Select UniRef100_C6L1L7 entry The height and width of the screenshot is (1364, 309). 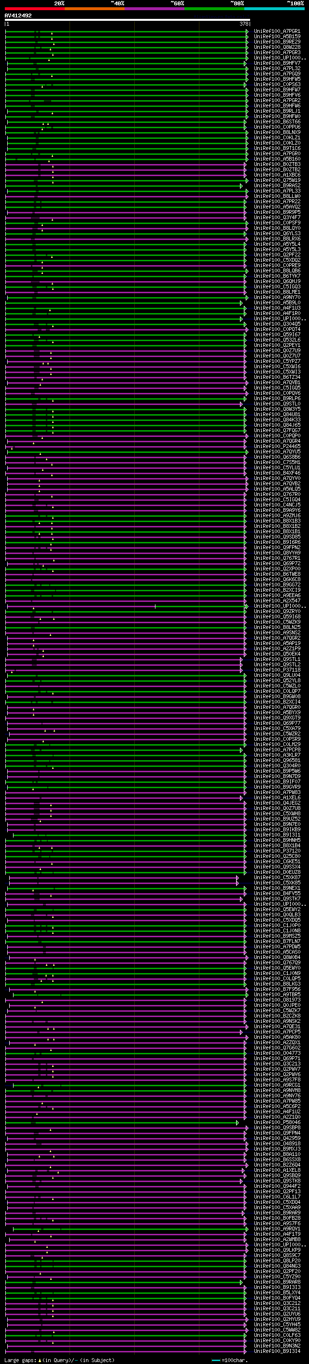tap(277, 1197)
